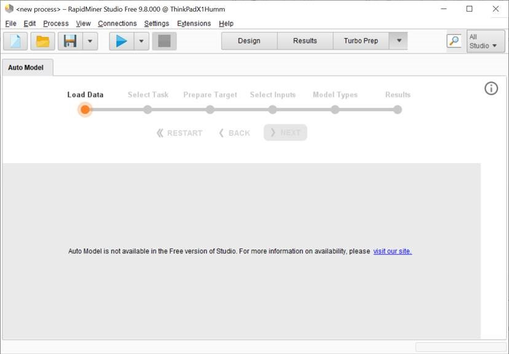
Task: Click the 'Model Types' step label
Action: click(335, 95)
